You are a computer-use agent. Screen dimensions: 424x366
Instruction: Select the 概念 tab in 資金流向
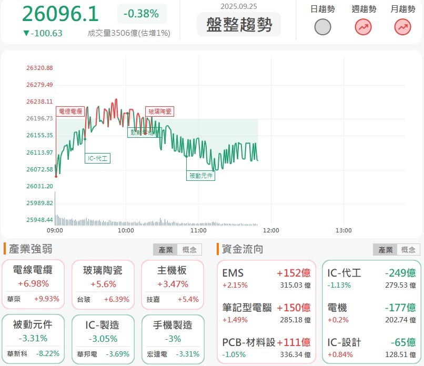(x=408, y=249)
